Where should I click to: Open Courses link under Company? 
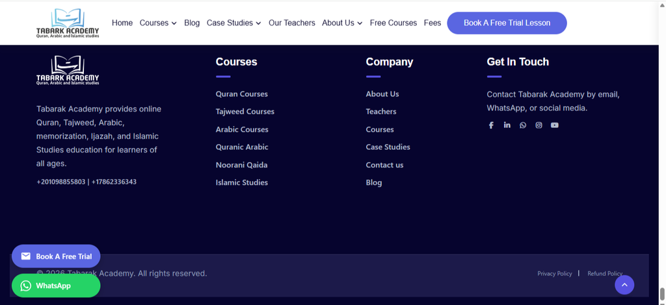tap(380, 129)
